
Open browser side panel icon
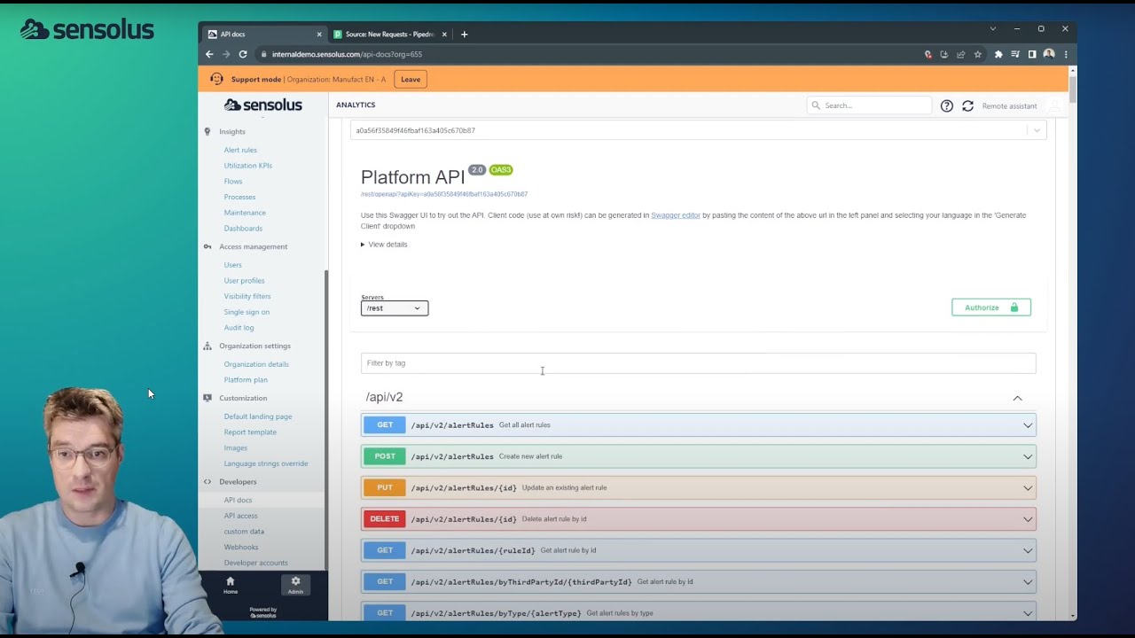[x=1032, y=54]
